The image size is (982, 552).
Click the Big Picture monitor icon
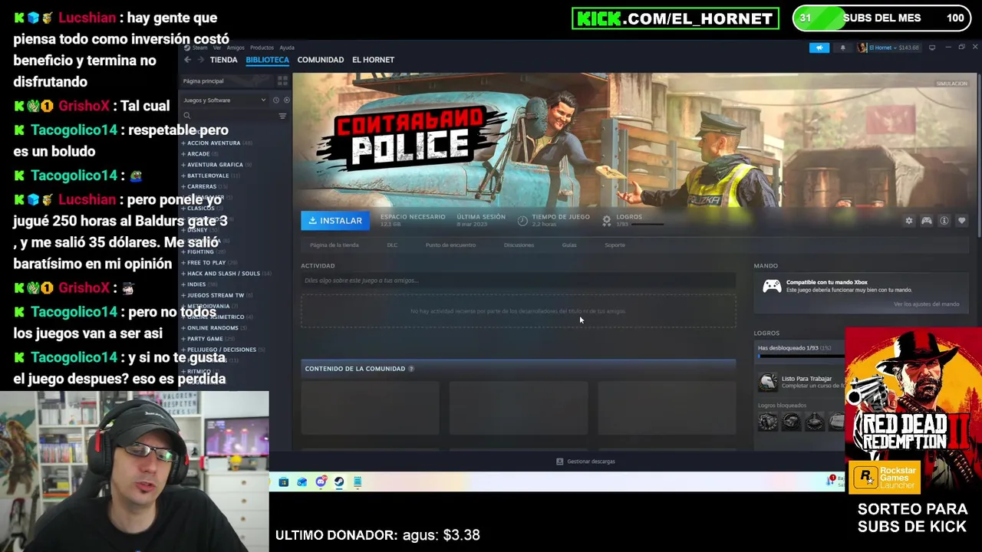point(932,48)
